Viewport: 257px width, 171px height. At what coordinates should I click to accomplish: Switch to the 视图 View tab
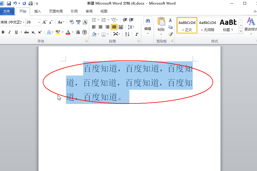click(104, 11)
